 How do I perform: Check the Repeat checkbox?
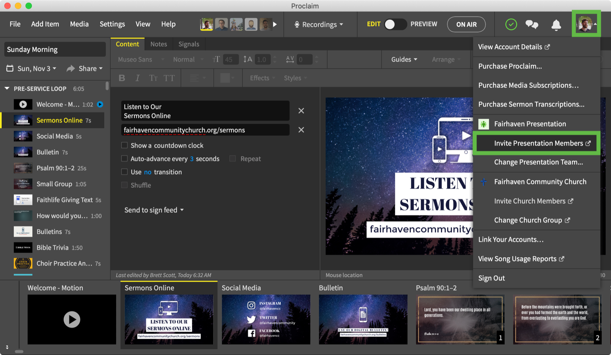click(233, 158)
